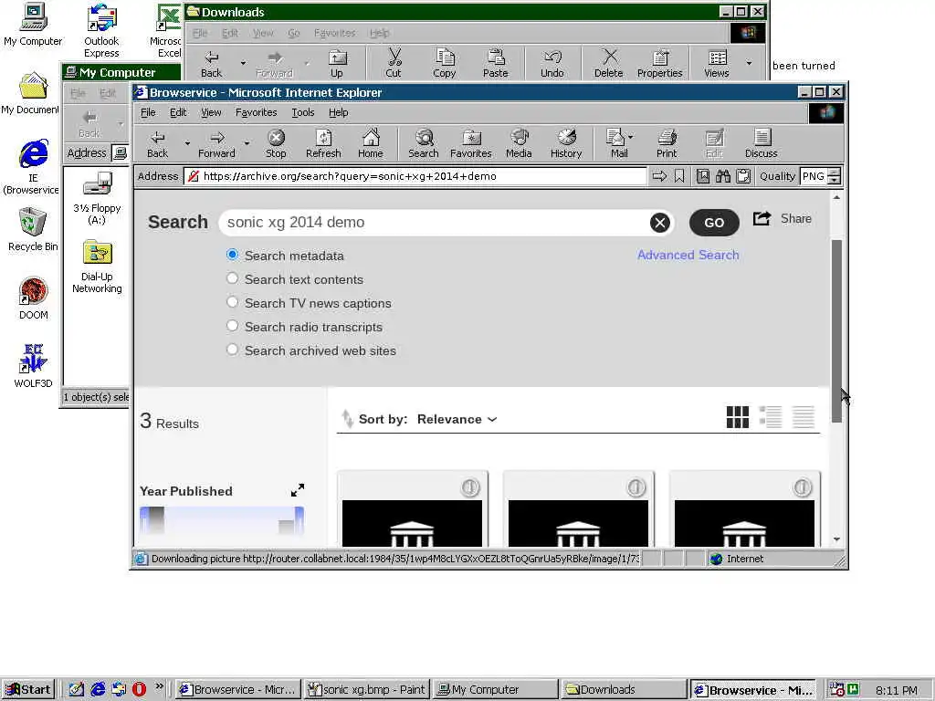Click the page vertical scrollbar thumb
This screenshot has height=701, width=935.
click(x=836, y=330)
